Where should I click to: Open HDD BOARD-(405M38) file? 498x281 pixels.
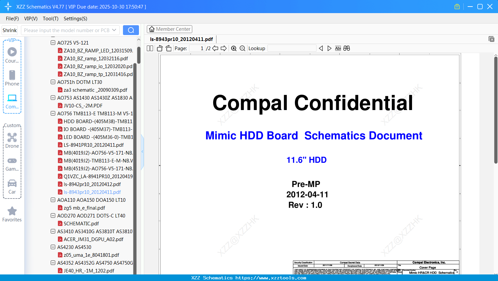point(95,121)
